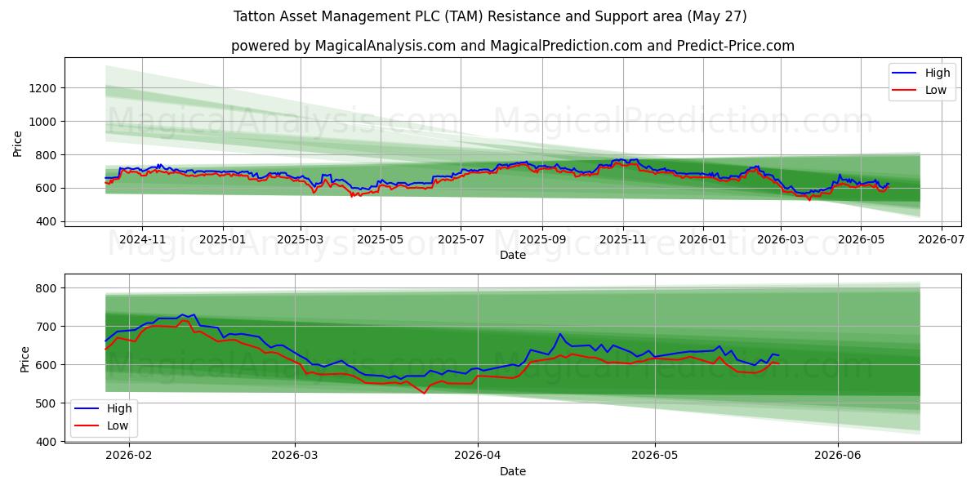
Task: Click the 2025-09 date tick label
Action: tap(542, 240)
